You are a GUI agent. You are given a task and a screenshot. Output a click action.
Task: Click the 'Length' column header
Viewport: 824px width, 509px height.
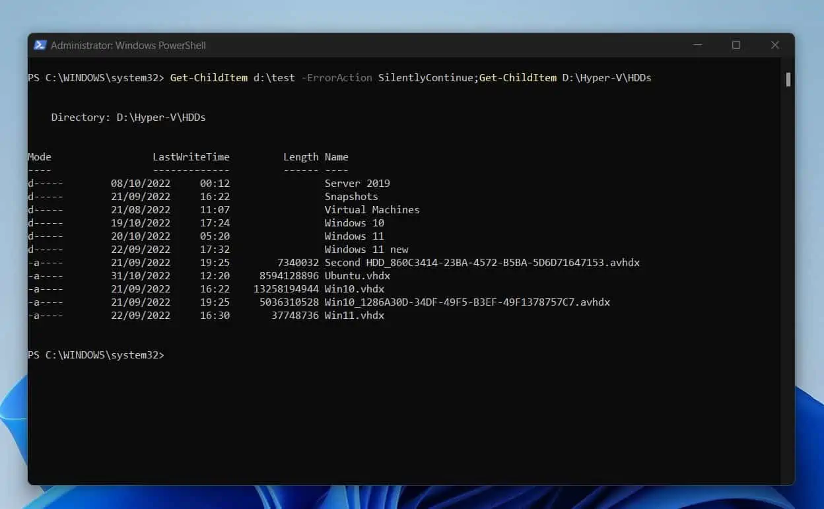coord(301,157)
